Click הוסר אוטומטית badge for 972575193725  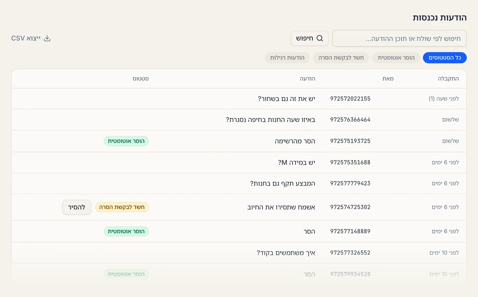click(126, 141)
